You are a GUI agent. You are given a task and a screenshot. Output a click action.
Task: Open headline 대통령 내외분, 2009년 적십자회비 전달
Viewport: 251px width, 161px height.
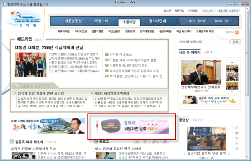(x=49, y=48)
